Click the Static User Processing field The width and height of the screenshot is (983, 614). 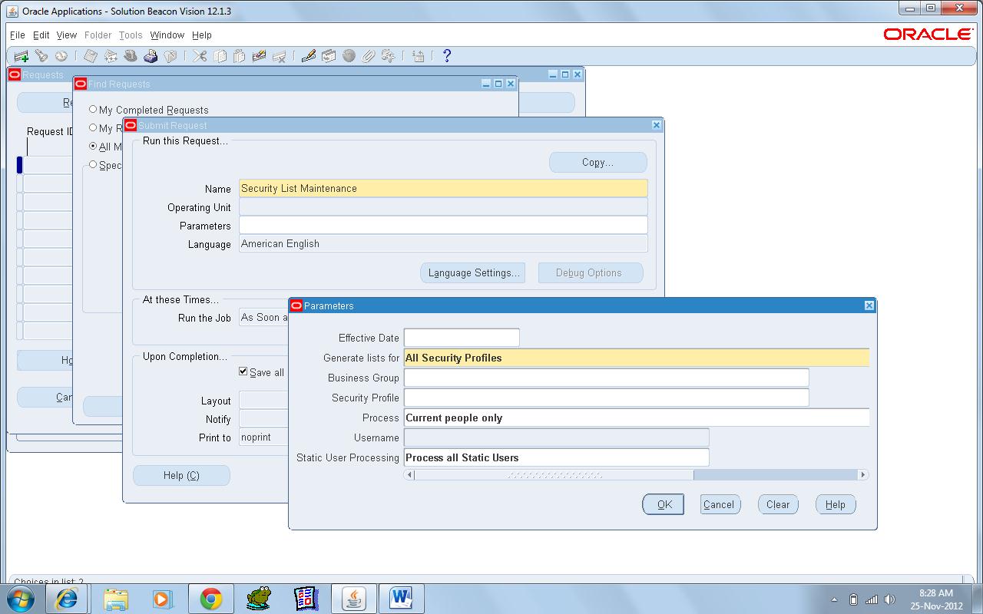[x=557, y=457]
